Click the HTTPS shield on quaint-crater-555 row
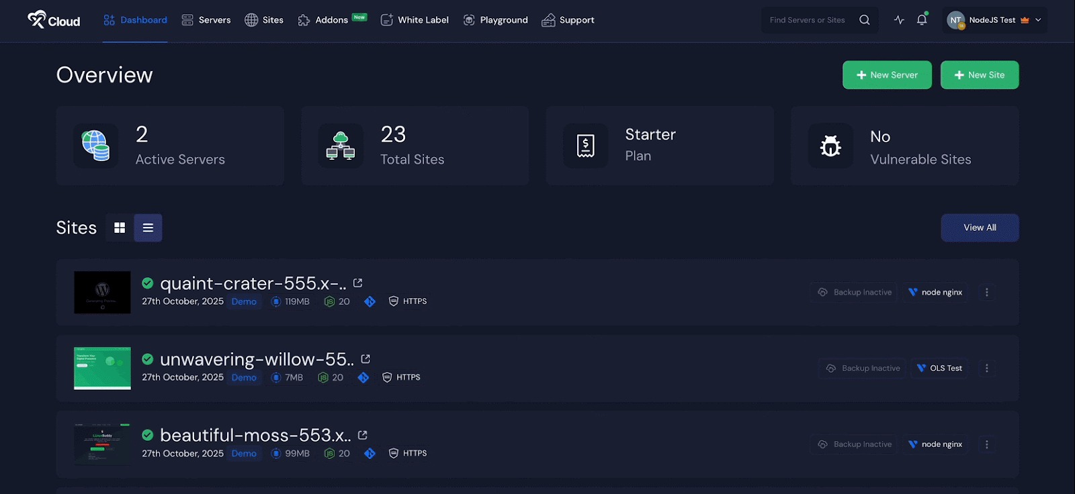Screen dimensions: 1075x494 click(x=394, y=301)
